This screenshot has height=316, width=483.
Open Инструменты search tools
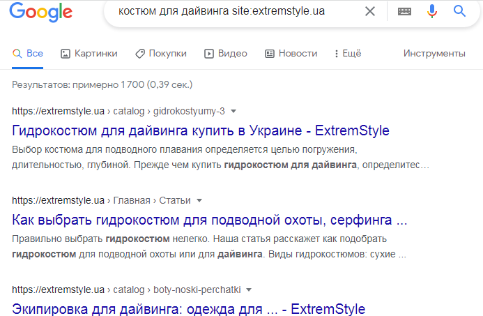click(x=434, y=53)
